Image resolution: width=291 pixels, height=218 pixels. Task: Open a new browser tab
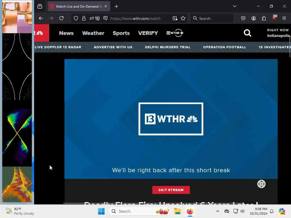click(116, 7)
